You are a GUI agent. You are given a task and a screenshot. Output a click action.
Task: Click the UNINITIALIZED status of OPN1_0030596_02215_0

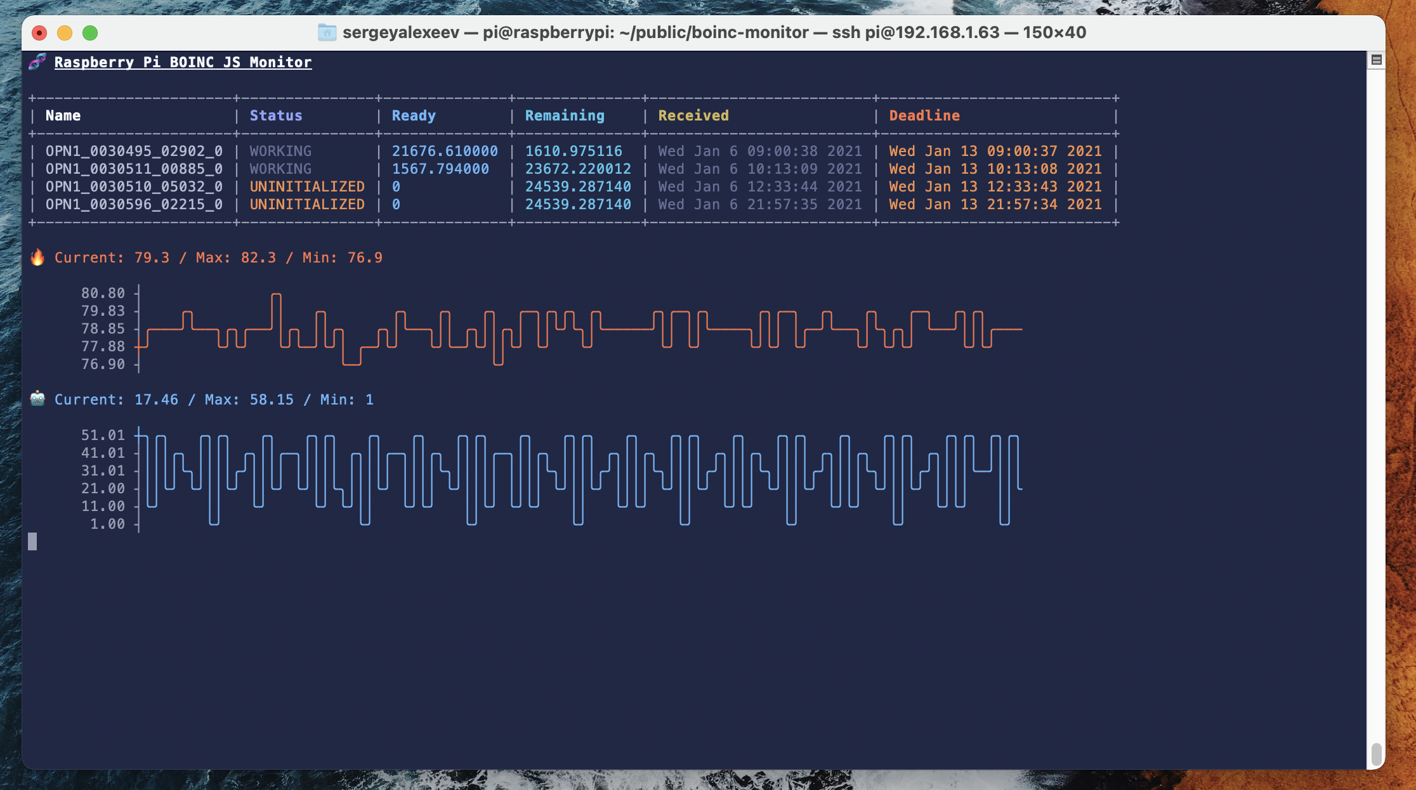click(x=307, y=204)
